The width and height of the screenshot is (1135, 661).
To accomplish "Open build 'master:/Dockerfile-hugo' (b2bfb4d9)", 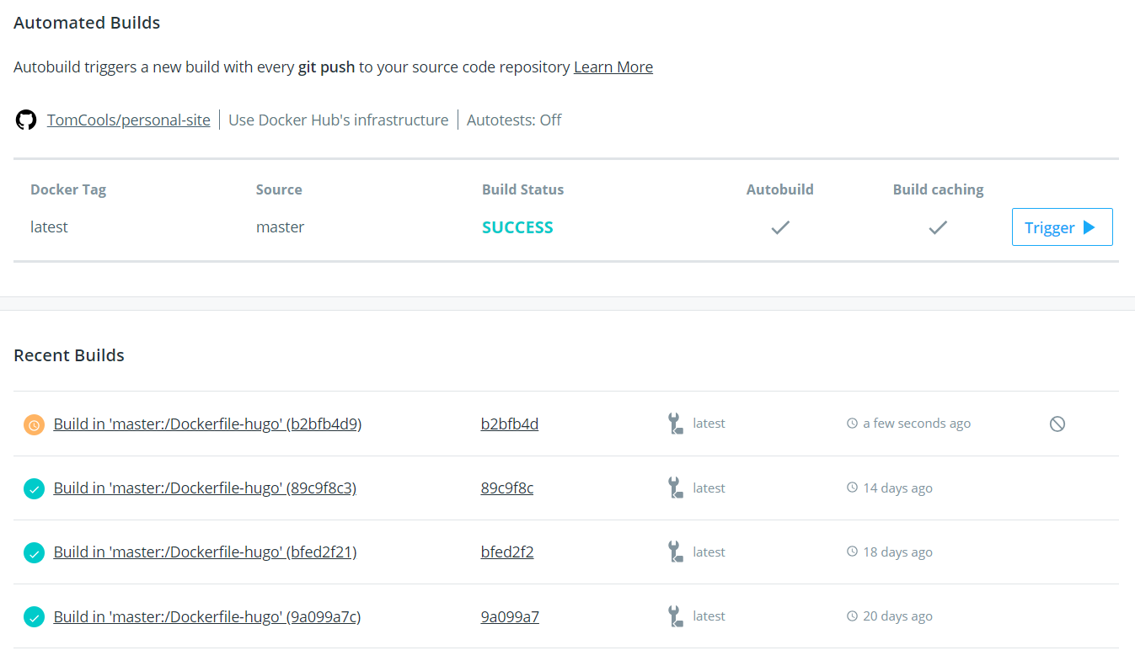I will click(x=207, y=424).
